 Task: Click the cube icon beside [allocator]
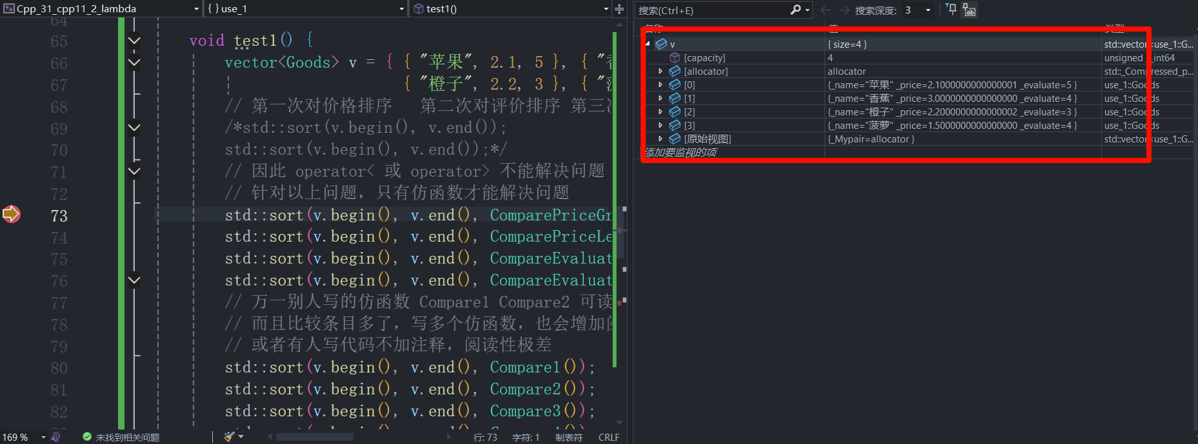point(675,71)
